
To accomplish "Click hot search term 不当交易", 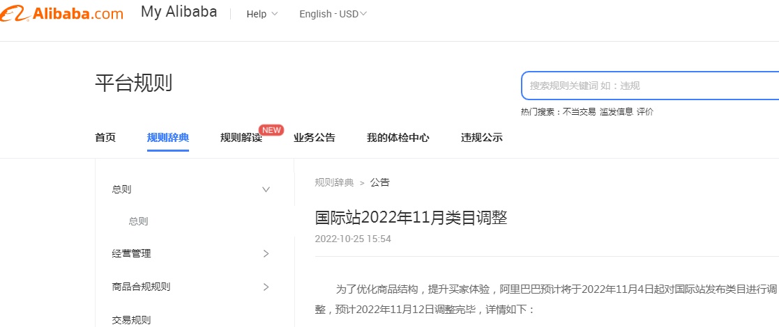I will click(579, 112).
